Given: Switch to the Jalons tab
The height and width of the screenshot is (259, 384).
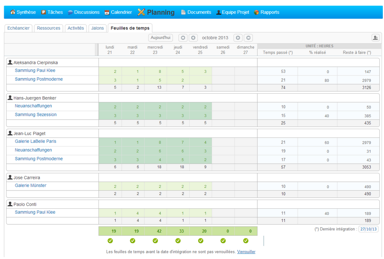Looking at the screenshot, I should 97,28.
